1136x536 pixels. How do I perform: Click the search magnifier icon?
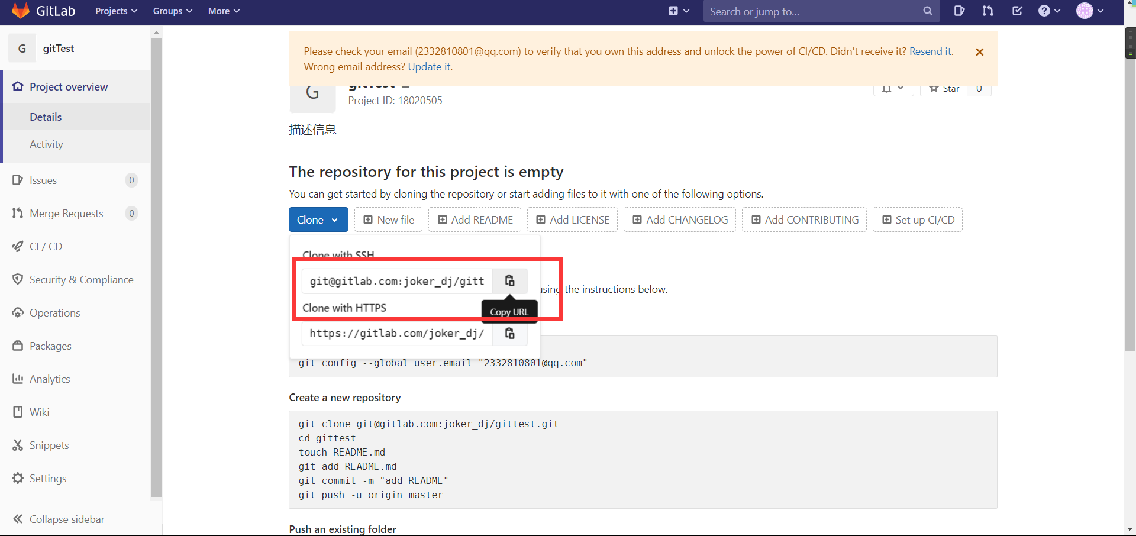[x=927, y=11]
